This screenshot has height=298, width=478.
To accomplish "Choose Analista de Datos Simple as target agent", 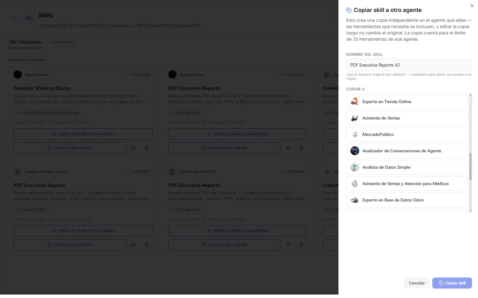I will pos(407,167).
